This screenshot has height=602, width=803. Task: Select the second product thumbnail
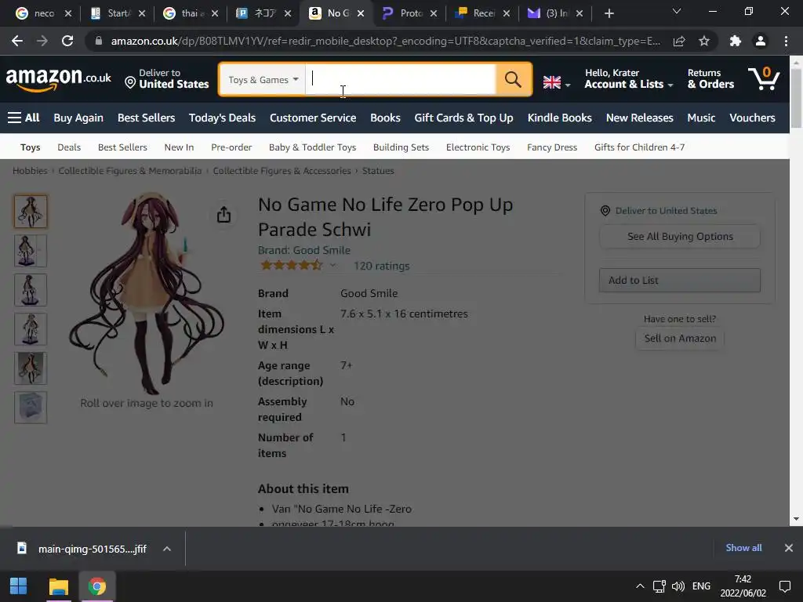coord(31,251)
